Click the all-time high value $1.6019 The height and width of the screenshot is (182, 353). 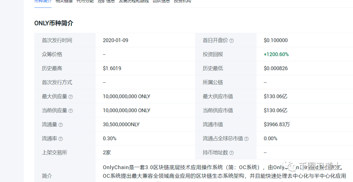[112, 68]
